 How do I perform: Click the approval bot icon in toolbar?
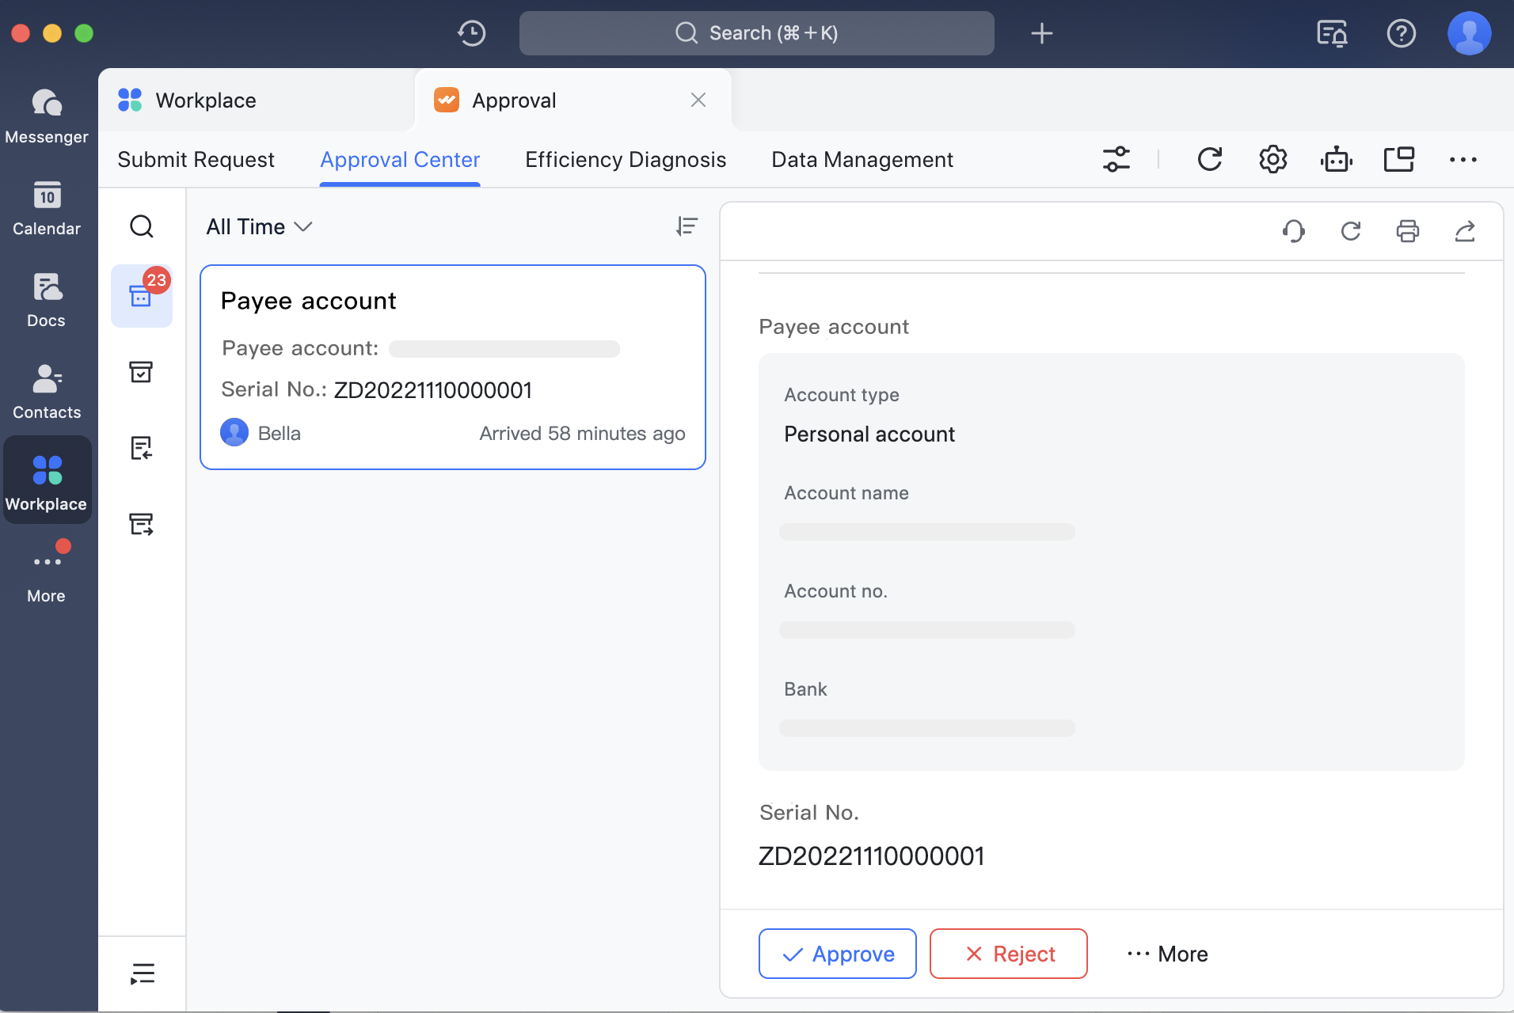click(1336, 158)
